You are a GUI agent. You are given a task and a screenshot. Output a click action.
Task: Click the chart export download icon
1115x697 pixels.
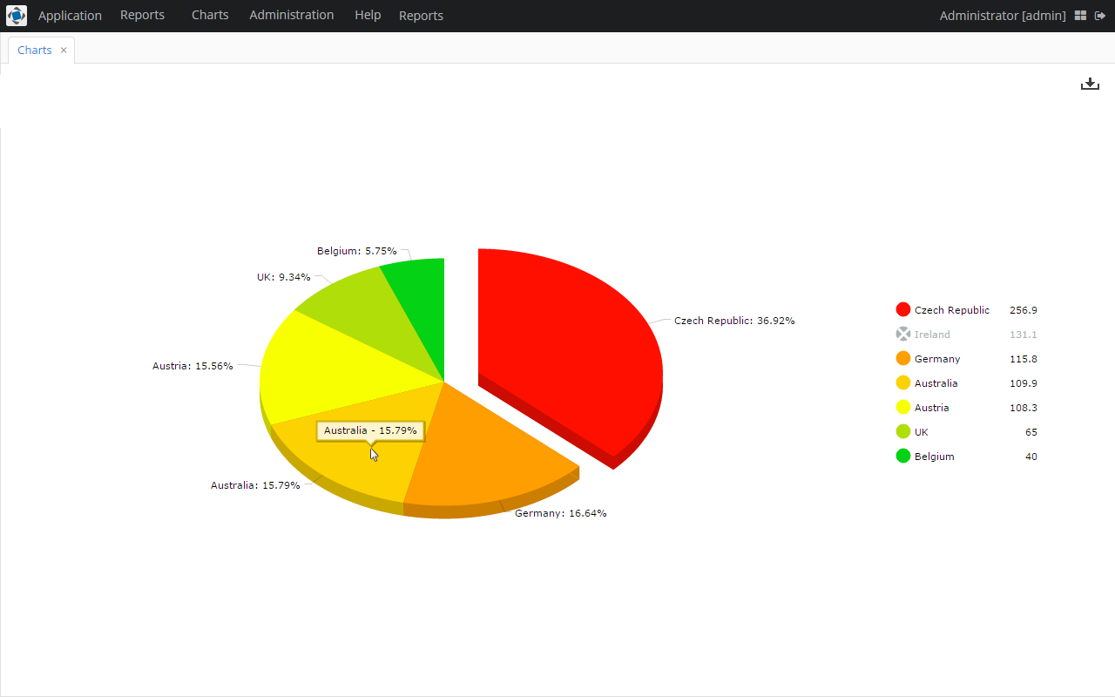point(1090,84)
